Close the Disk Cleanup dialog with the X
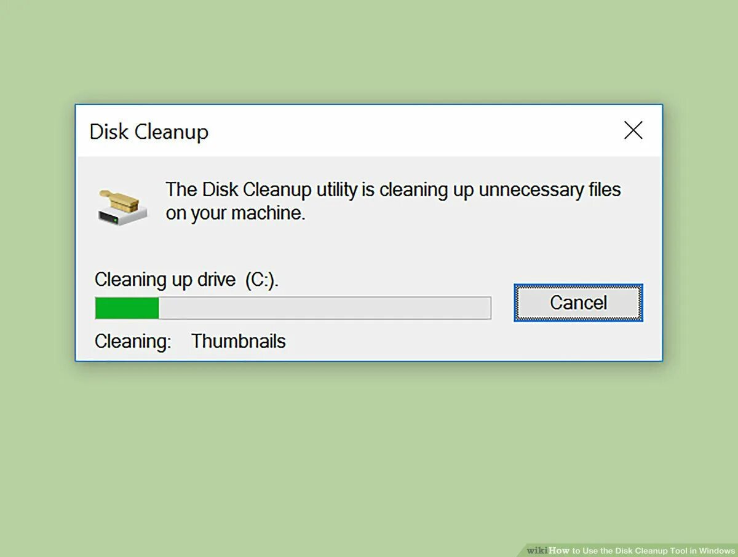 pos(633,130)
